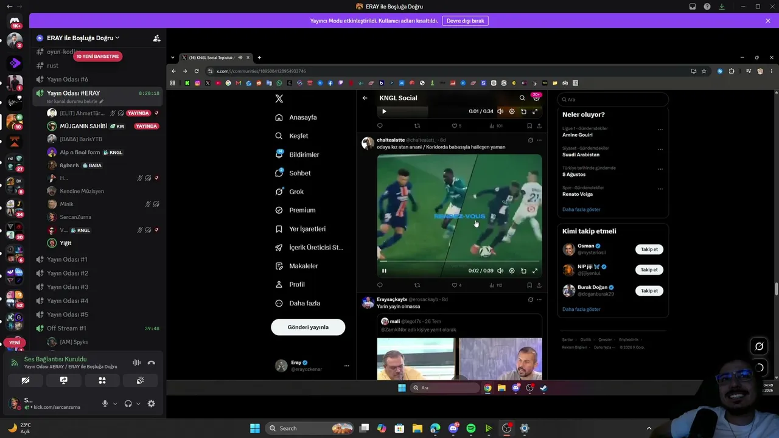The image size is (779, 438).
Task: Bookmark this page with the star icon
Action: tap(704, 71)
